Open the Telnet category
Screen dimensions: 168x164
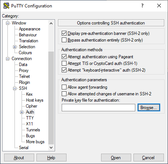pyautogui.click(x=25, y=76)
